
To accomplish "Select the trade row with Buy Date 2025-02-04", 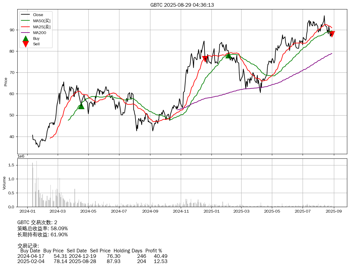I will click(92, 261).
